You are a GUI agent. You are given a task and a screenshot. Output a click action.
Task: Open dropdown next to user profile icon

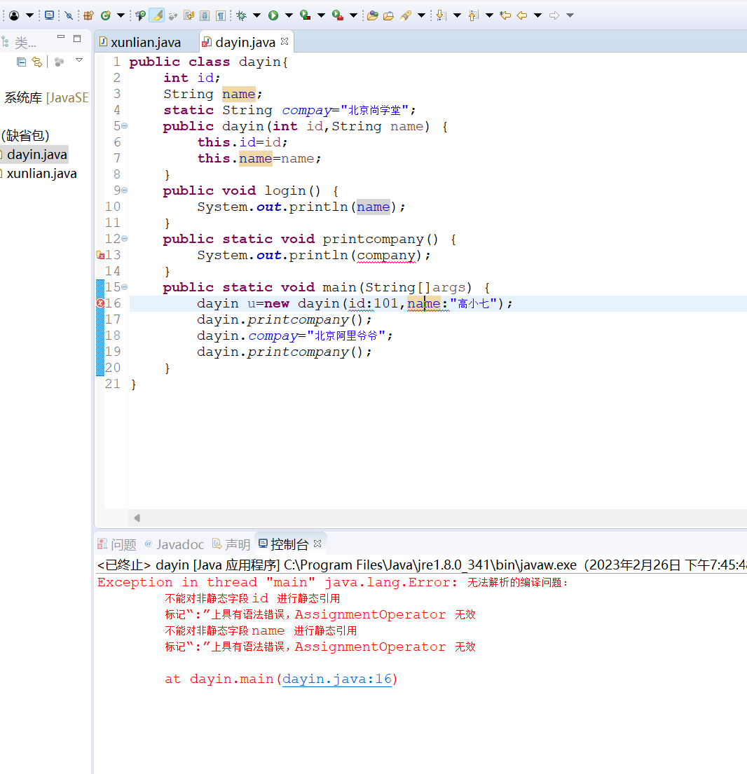(29, 15)
